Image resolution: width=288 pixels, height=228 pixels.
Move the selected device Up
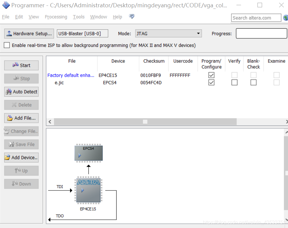pyautogui.click(x=21, y=171)
